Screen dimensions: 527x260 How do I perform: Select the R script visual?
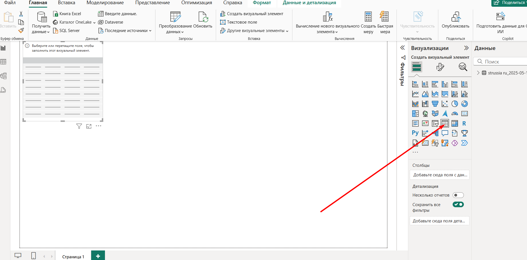point(464,124)
